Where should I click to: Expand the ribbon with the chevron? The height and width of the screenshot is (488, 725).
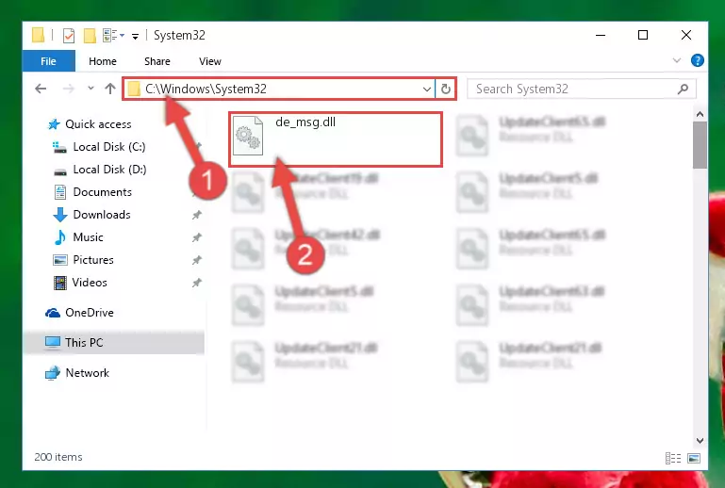pyautogui.click(x=677, y=60)
